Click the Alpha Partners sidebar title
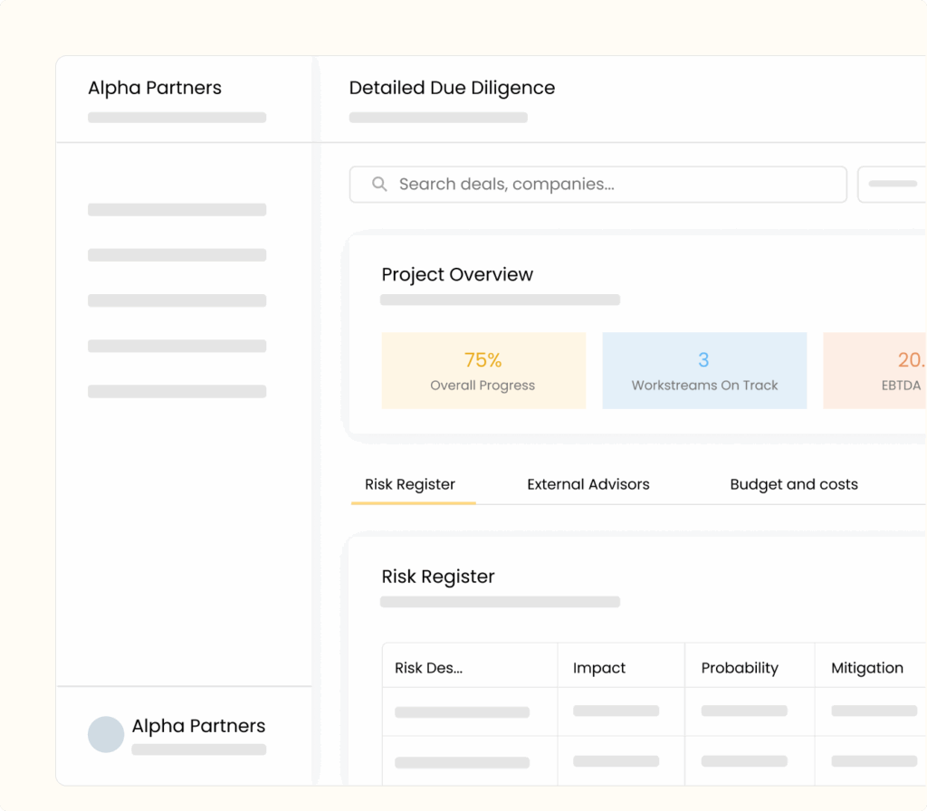This screenshot has height=811, width=927. 155,88
